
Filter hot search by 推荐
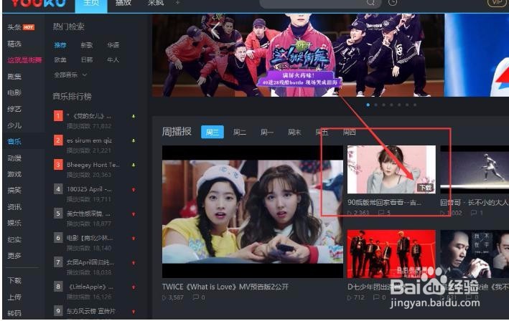60,45
